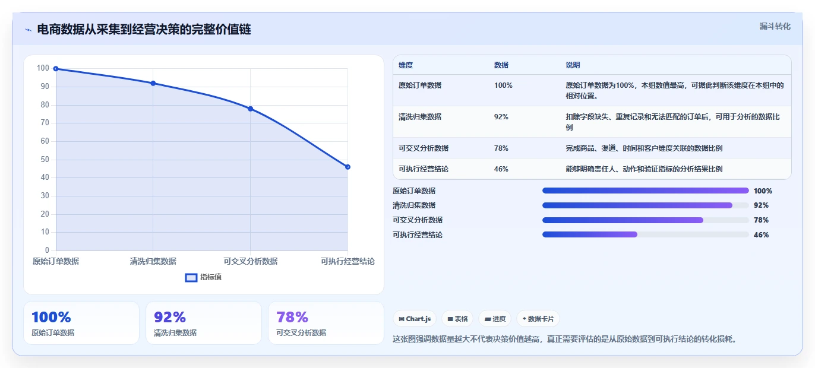Click the 78% label beside the progress bar
Viewport: 815px width, 368px height.
click(761, 220)
